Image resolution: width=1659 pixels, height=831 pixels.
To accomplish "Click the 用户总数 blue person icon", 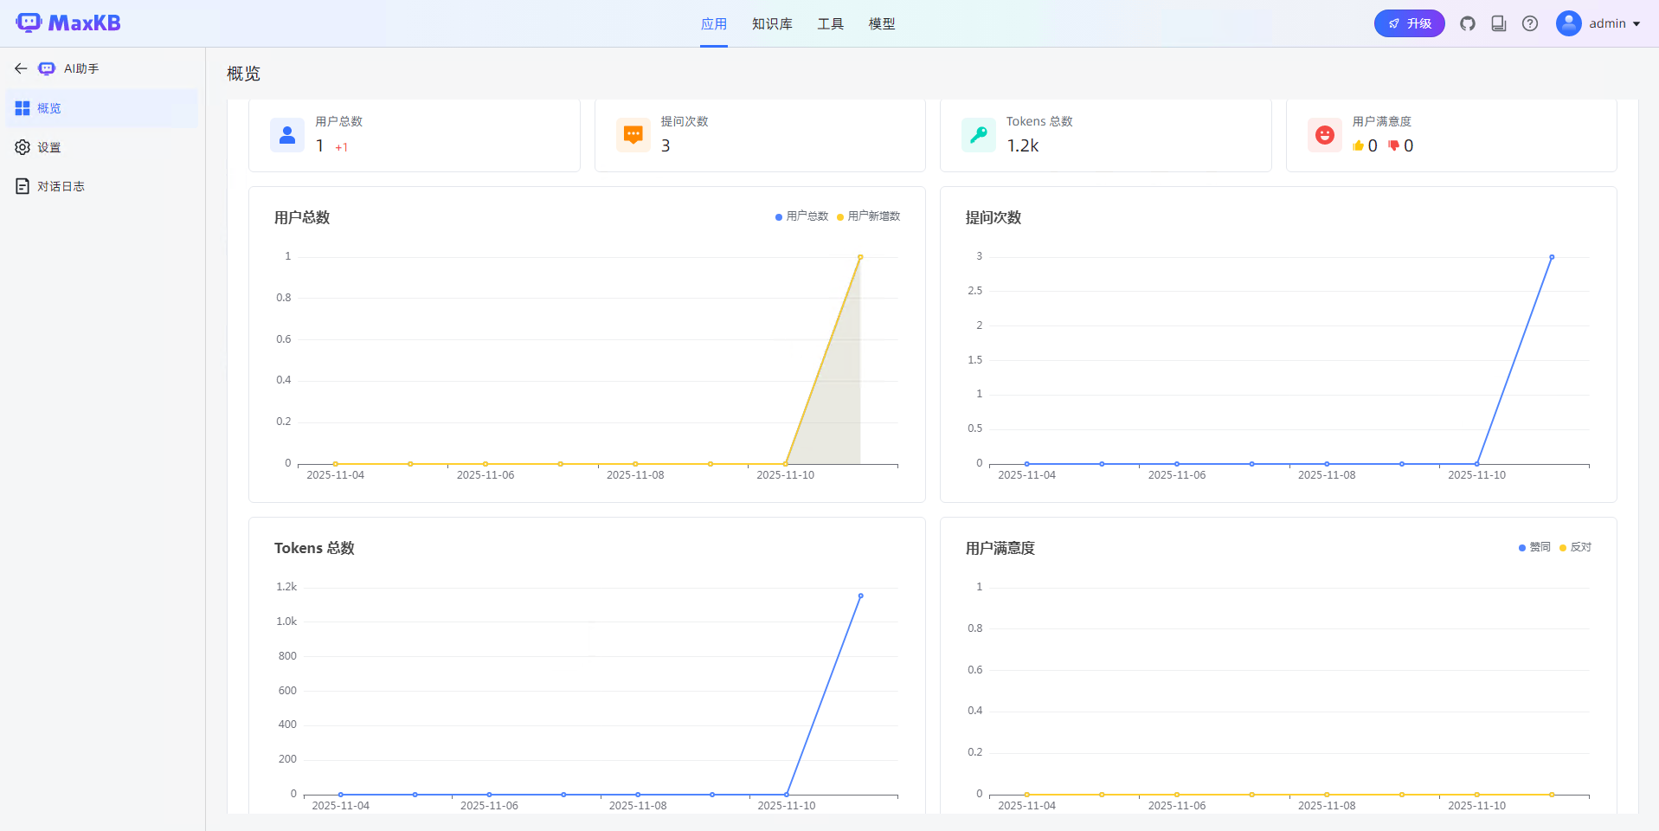I will tap(287, 135).
